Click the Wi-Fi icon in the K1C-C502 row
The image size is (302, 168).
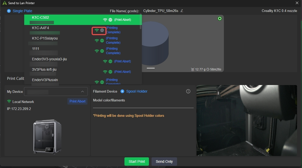click(x=105, y=20)
